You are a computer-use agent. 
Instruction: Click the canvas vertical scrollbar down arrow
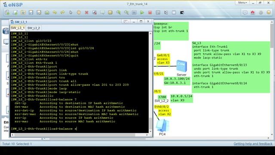(272, 134)
